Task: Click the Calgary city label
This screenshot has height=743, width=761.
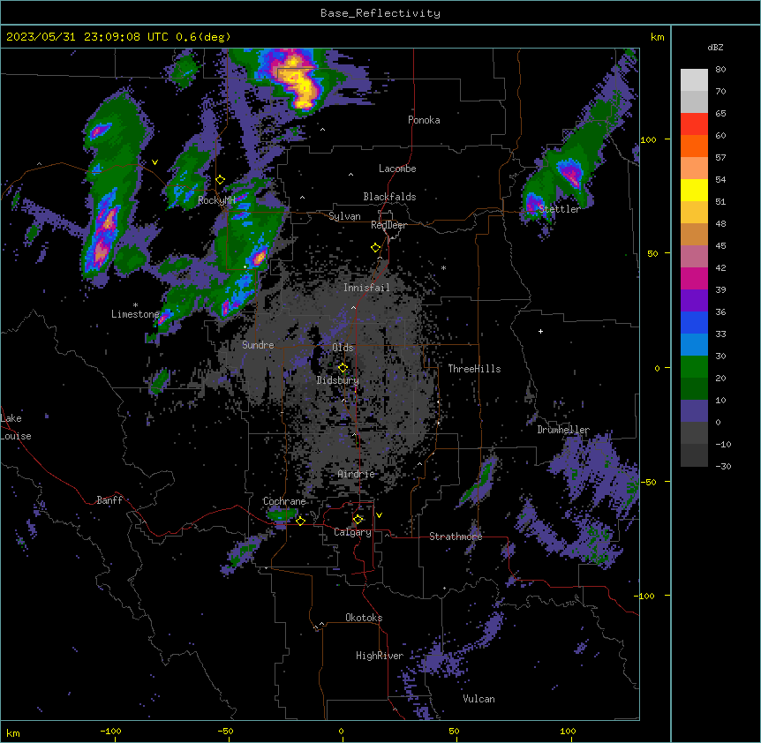Action: [x=352, y=532]
